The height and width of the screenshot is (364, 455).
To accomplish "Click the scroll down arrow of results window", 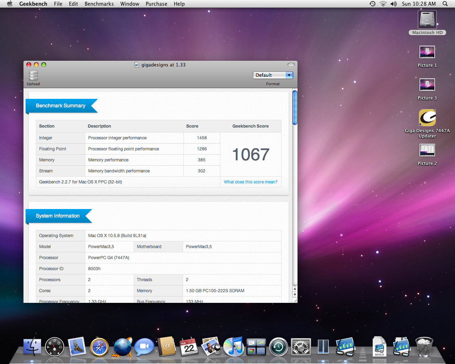I will click(295, 295).
